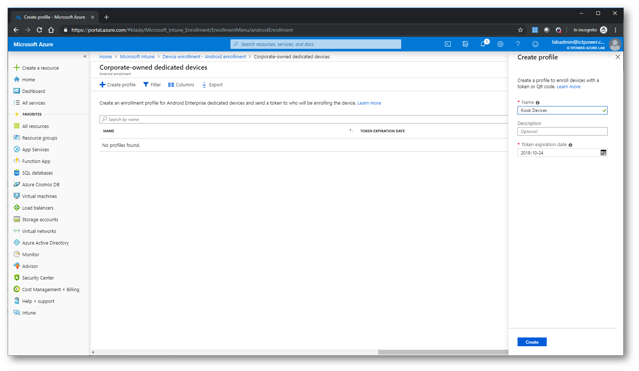This screenshot has width=639, height=371.
Task: Click Create a resource
Action: (x=36, y=68)
